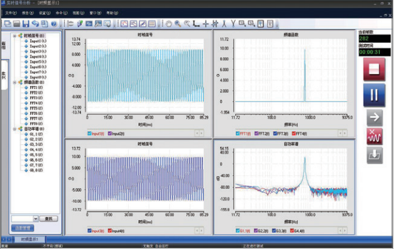This screenshot has width=394, height=249.
Task: Select the crosshair cursor tool
Action: pyautogui.click(x=205, y=24)
